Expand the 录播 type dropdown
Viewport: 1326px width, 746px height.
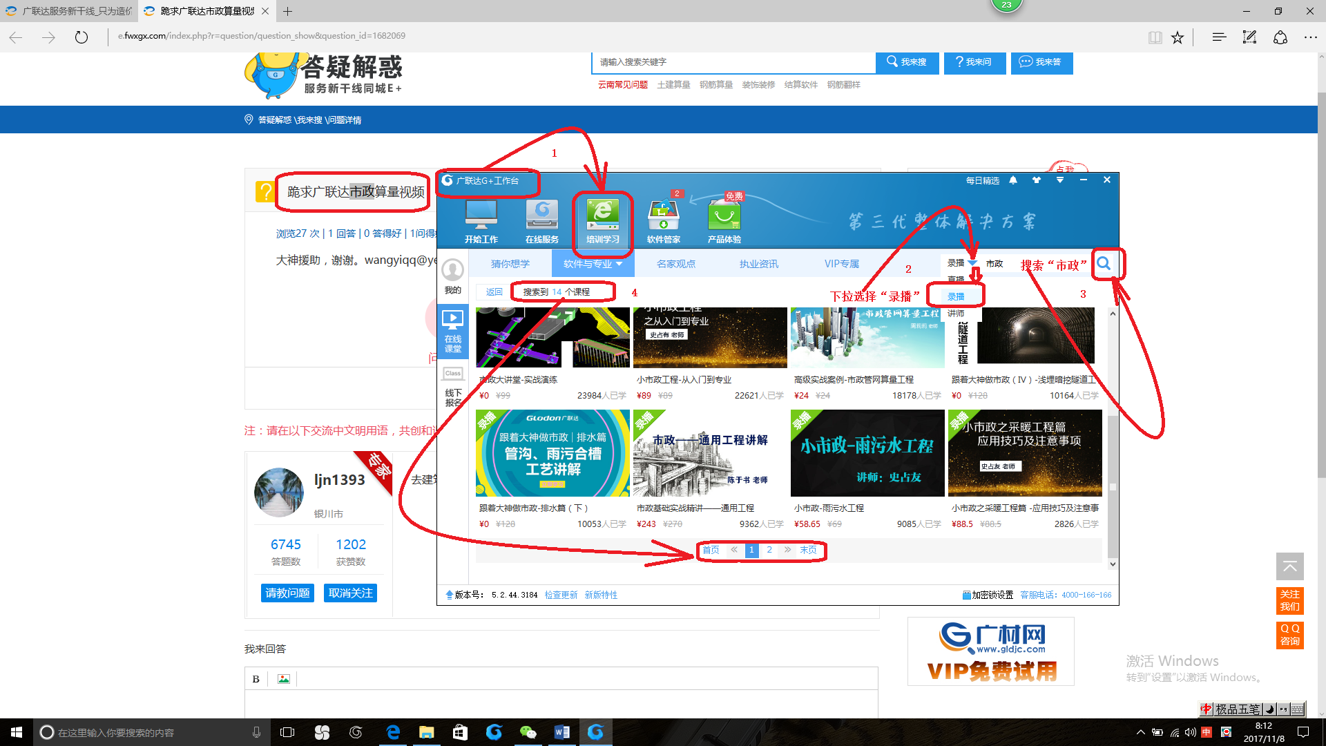tap(972, 263)
